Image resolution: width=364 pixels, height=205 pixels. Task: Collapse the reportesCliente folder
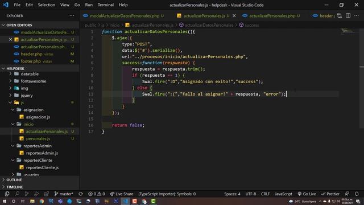[13, 160]
